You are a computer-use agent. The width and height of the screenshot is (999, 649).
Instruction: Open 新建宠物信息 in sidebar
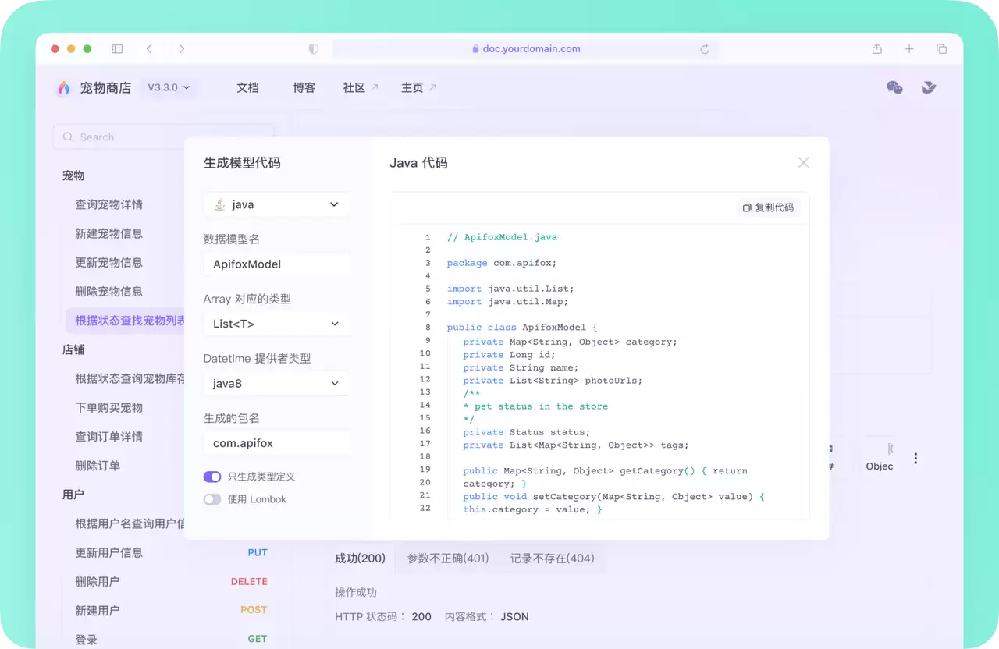point(109,233)
